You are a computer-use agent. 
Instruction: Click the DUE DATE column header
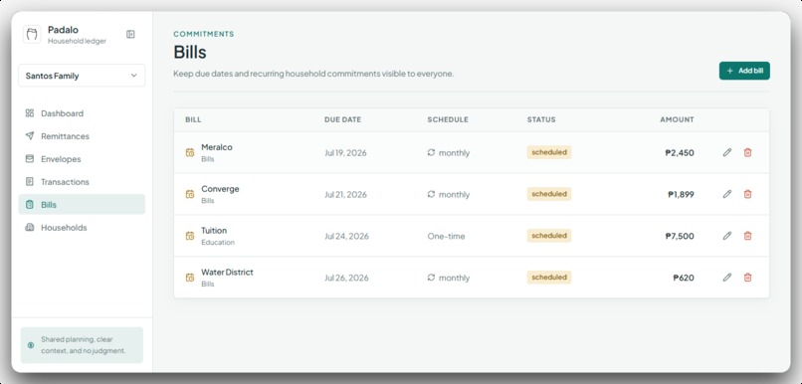342,119
